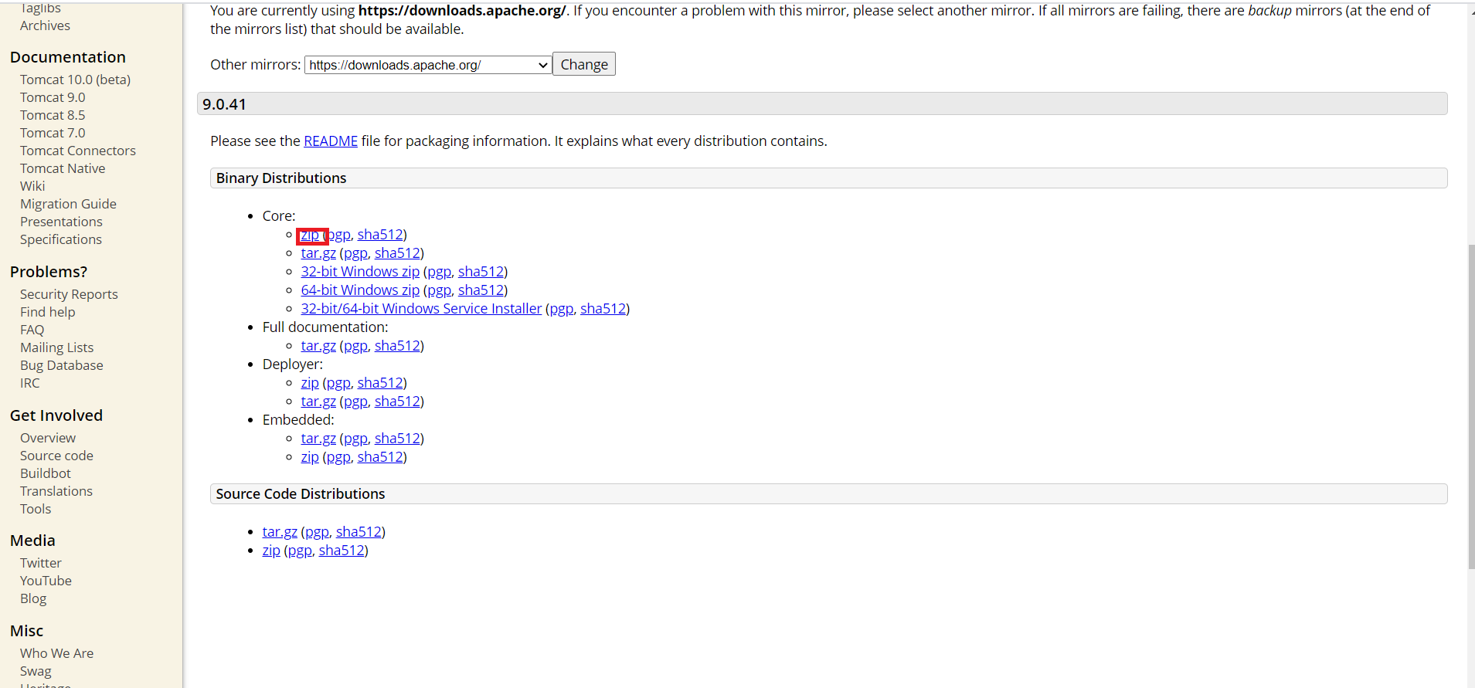1475x688 pixels.
Task: Download the Deployer zip
Action: point(310,383)
